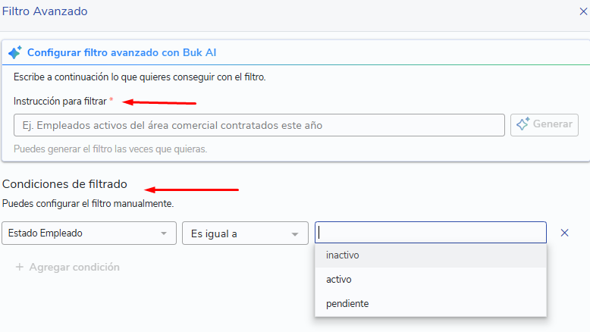The width and height of the screenshot is (590, 332).
Task: Click the Es igual a caret arrow
Action: [x=295, y=234]
